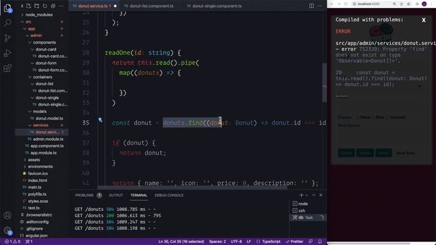Open the new terminal launch profile dropdown
The image size is (436, 245).
pyautogui.click(x=307, y=195)
